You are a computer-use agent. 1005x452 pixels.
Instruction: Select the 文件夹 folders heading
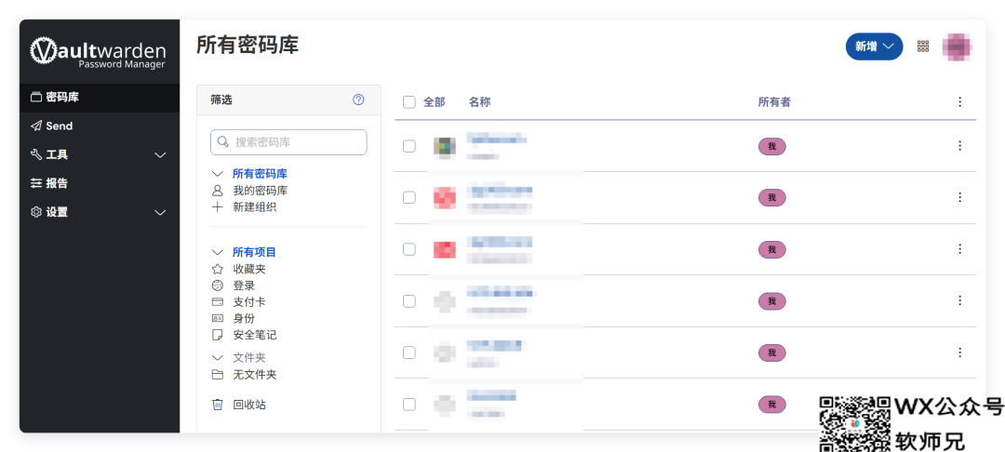click(x=249, y=358)
